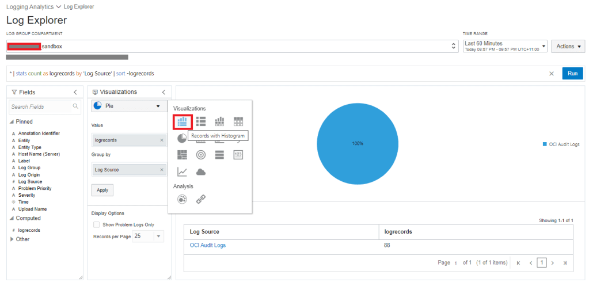Open the Link analysis chain icon
Viewport: 589px width, 286px height.
click(x=201, y=199)
